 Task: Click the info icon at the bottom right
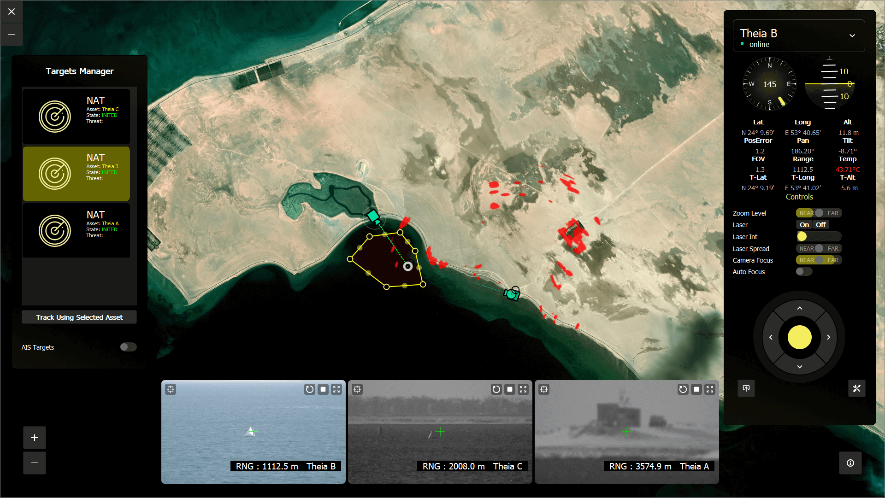[850, 463]
